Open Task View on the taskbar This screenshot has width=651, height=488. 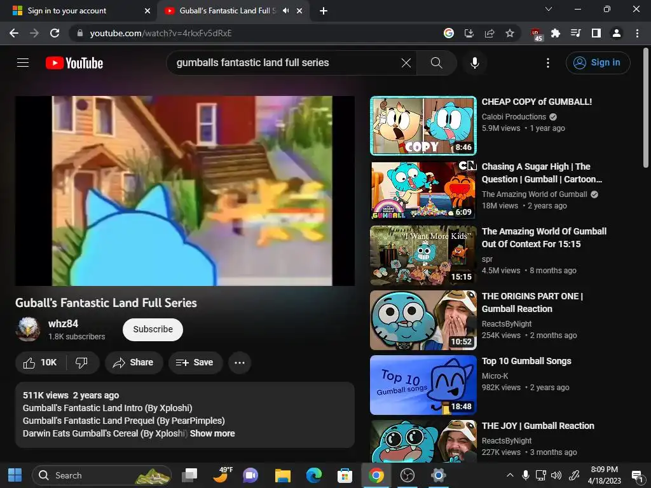click(x=189, y=475)
